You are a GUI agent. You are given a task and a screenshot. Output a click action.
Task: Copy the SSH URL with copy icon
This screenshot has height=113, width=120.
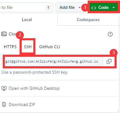pyautogui.click(x=109, y=61)
